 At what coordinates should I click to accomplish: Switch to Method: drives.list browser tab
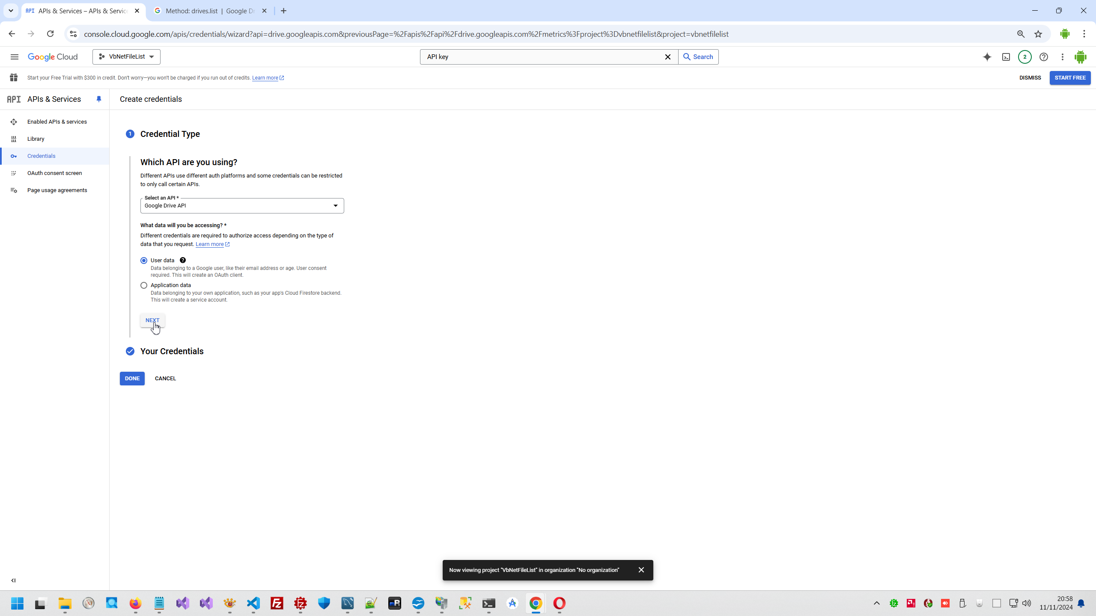[210, 11]
